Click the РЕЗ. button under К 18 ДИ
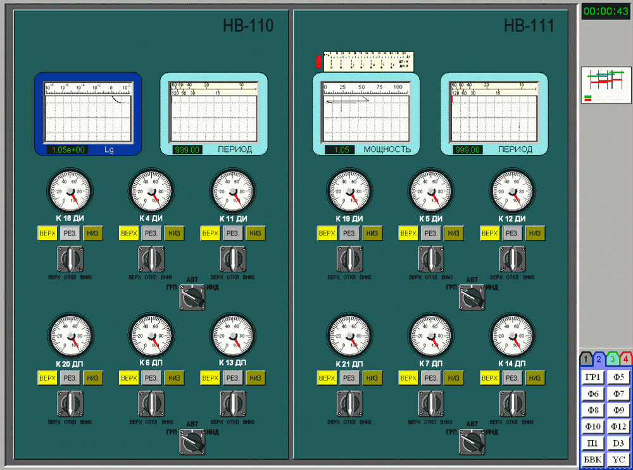 point(70,233)
